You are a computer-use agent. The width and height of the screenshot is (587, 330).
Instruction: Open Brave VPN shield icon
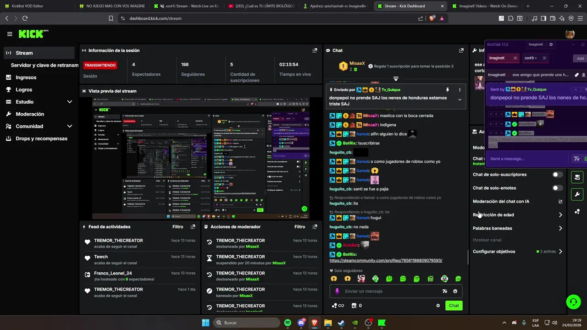(571, 18)
